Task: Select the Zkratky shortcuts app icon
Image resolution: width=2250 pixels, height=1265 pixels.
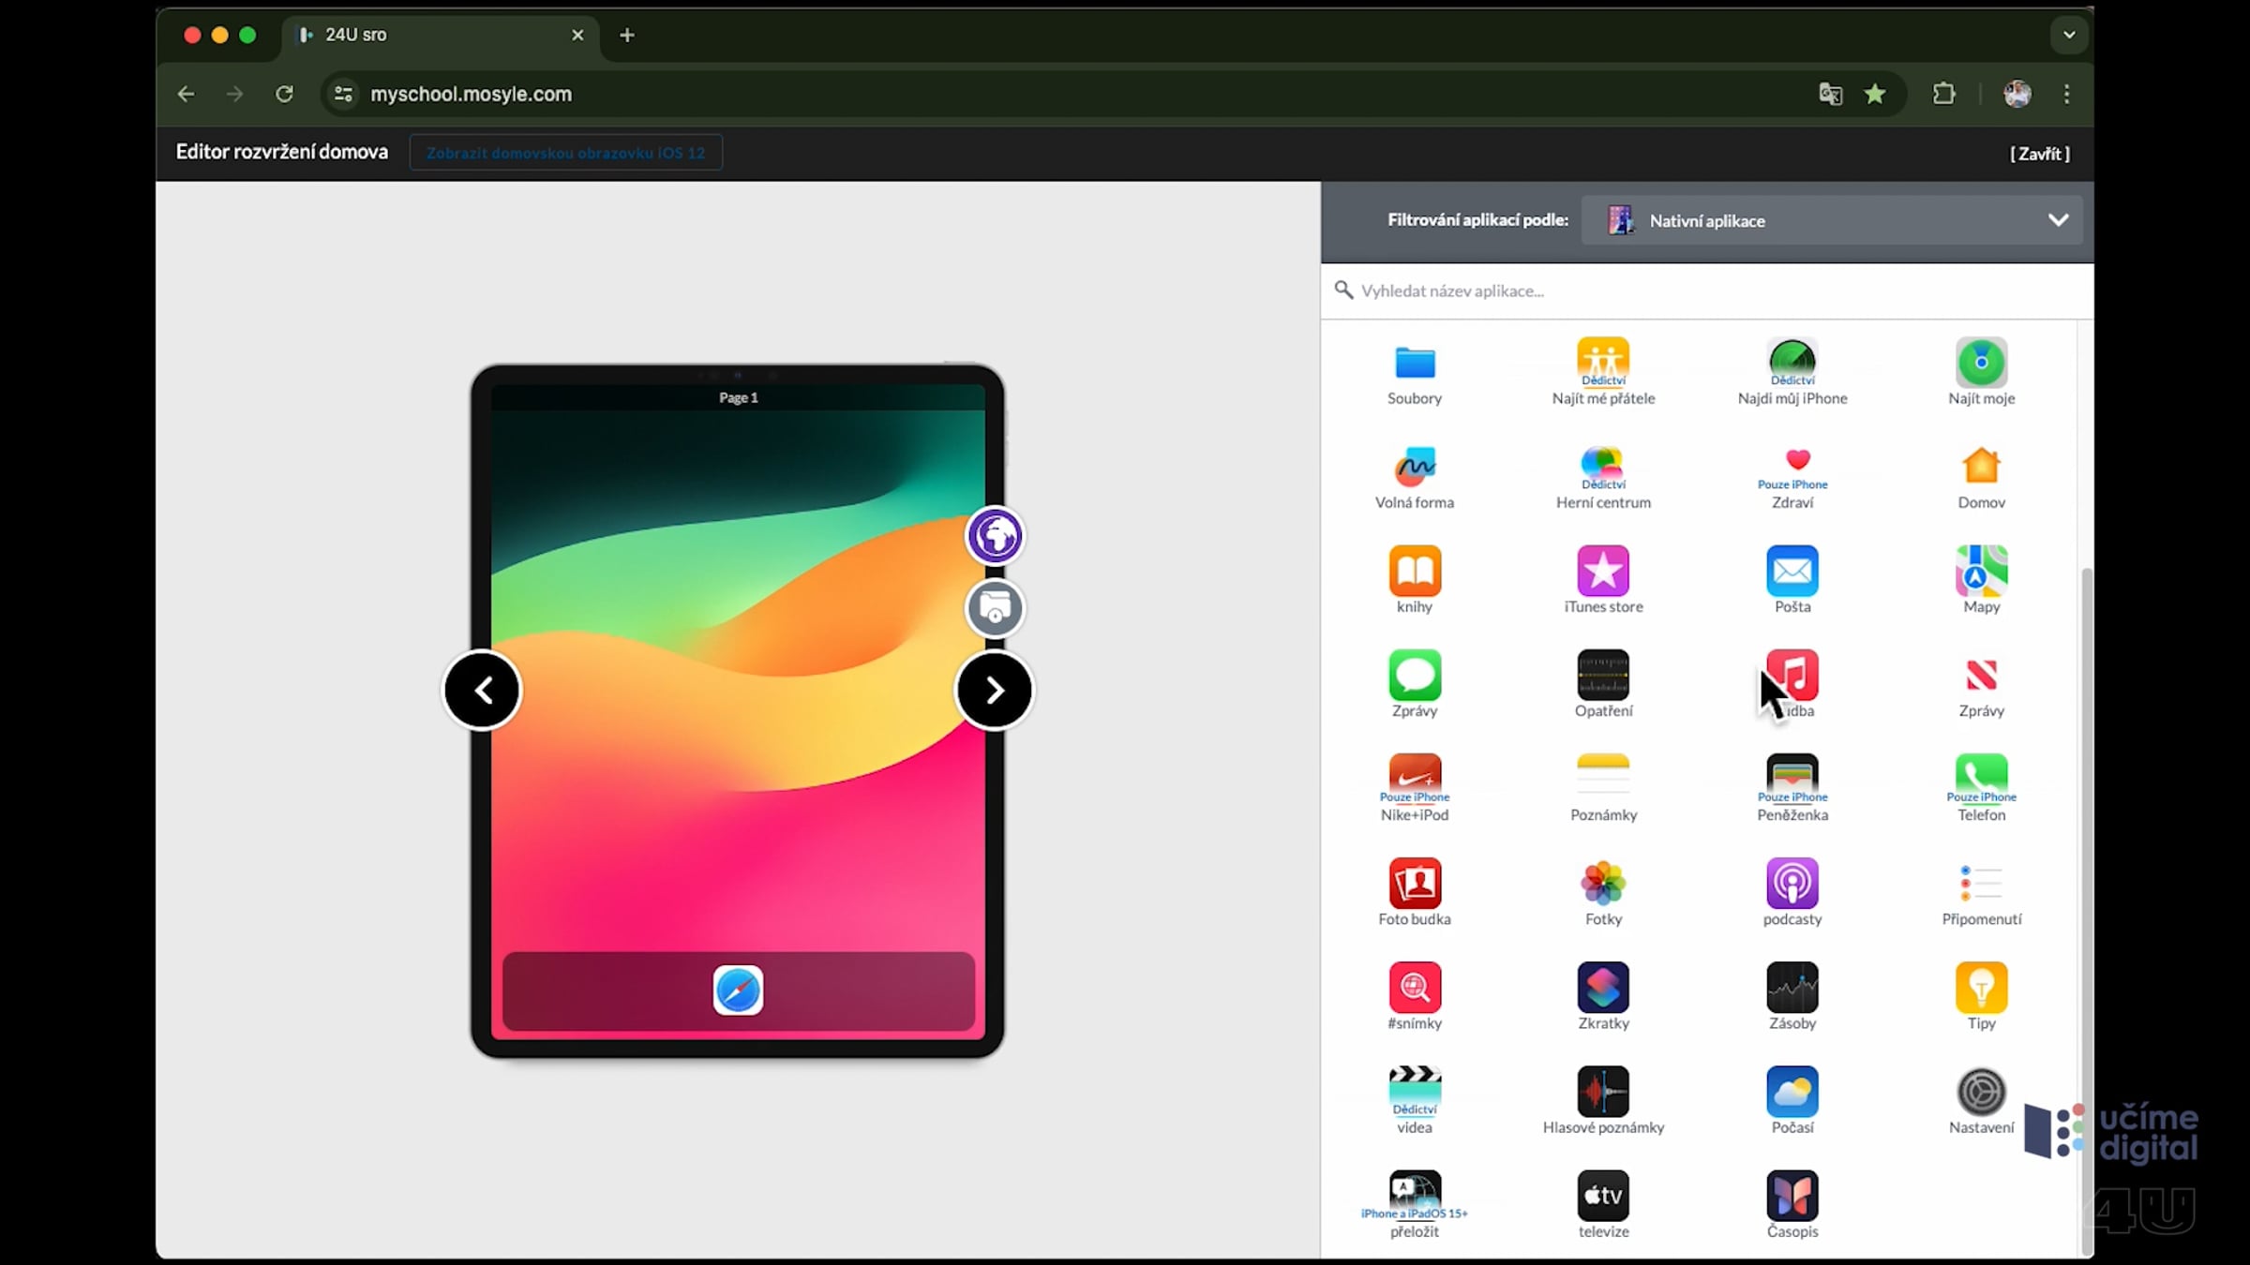Action: coord(1603,987)
